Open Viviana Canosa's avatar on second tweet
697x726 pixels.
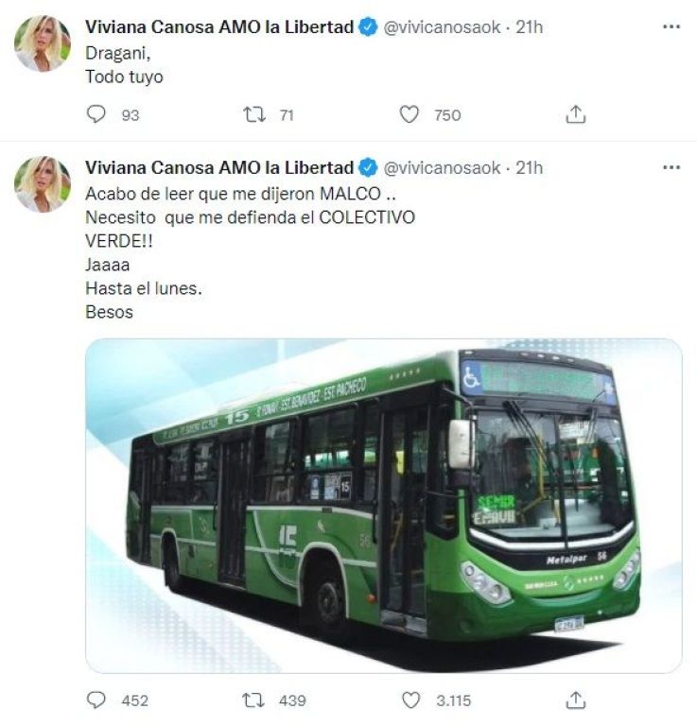pos(43,184)
